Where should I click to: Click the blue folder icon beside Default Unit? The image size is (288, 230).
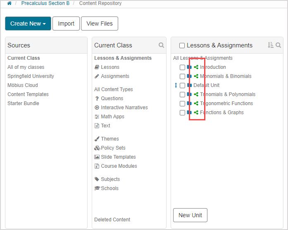[189, 85]
